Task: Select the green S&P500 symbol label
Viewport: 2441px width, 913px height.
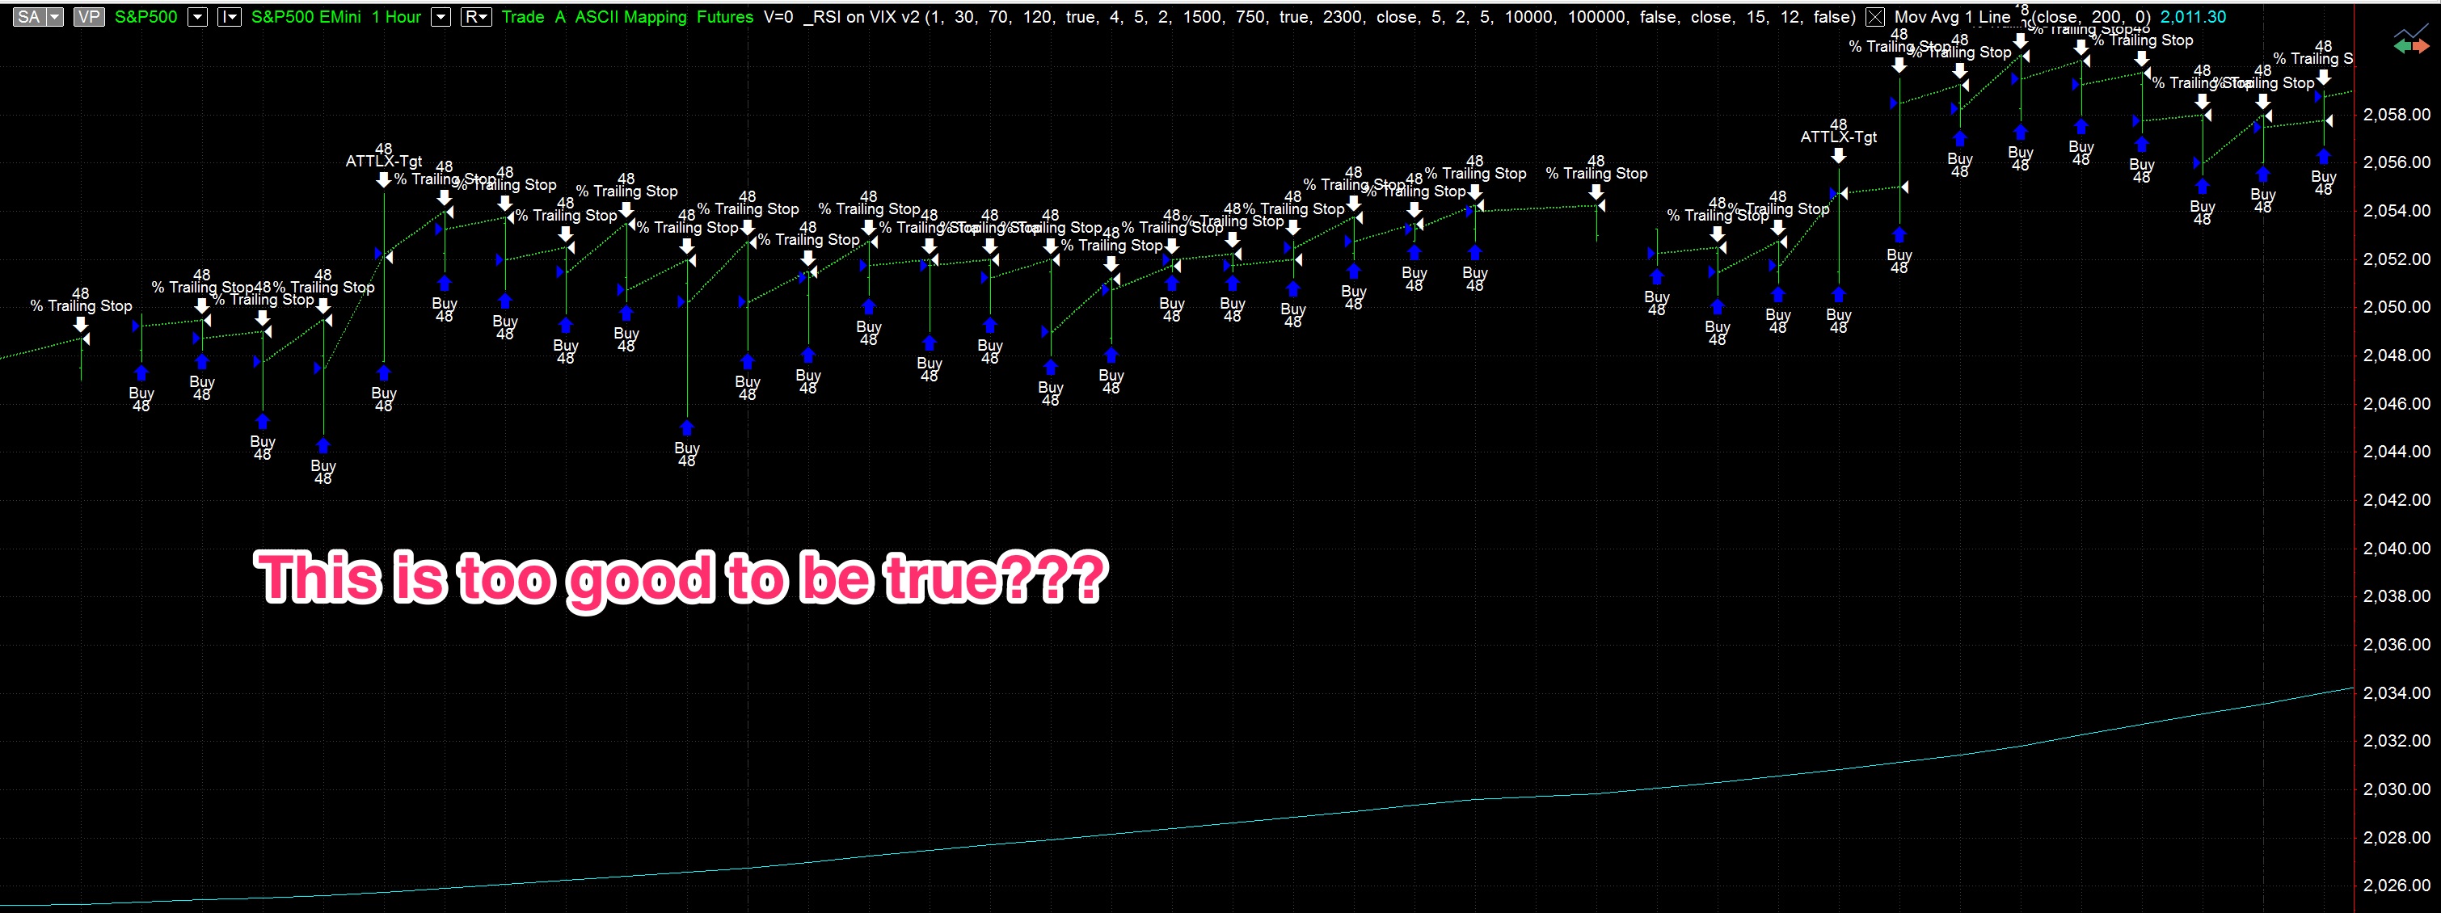Action: pyautogui.click(x=146, y=17)
